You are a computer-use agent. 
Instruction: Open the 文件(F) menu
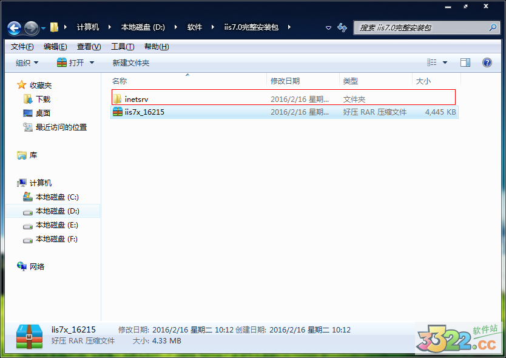[x=22, y=47]
